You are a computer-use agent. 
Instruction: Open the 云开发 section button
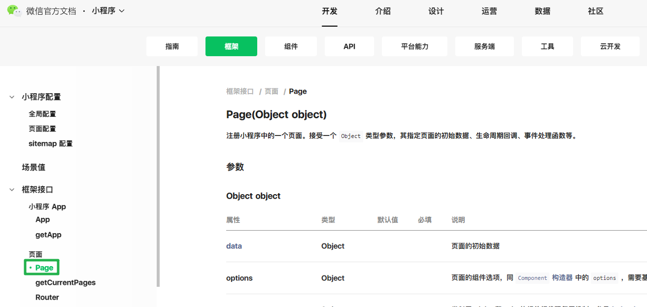click(x=610, y=46)
